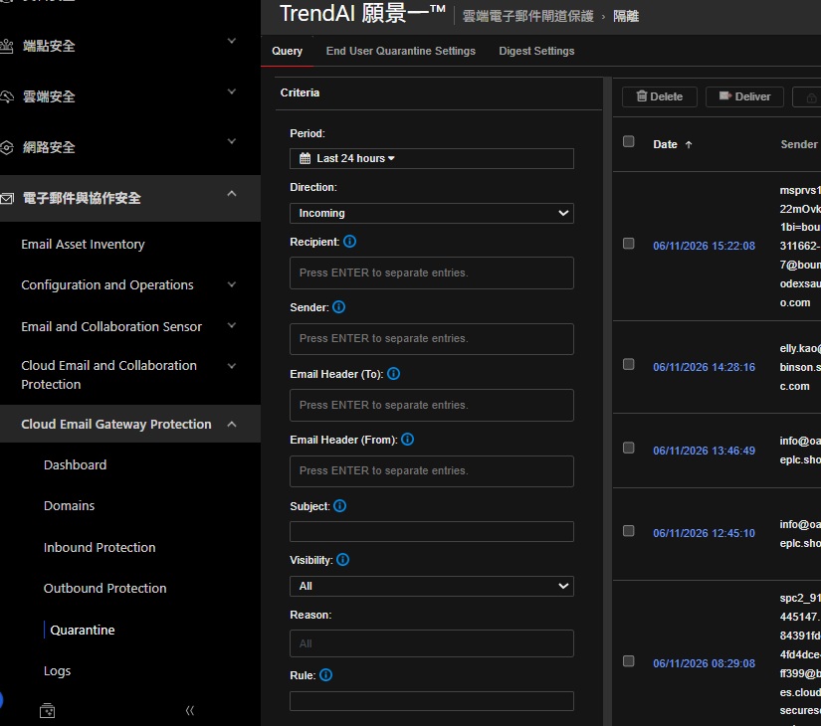Click the trash icon on Delete
This screenshot has width=821, height=726.
pos(642,96)
